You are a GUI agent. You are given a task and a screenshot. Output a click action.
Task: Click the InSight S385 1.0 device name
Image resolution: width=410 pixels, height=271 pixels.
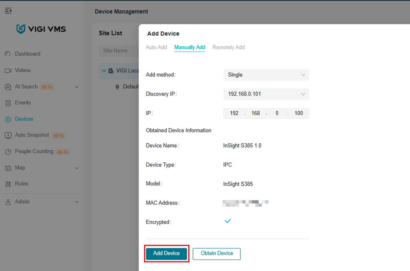tap(242, 146)
